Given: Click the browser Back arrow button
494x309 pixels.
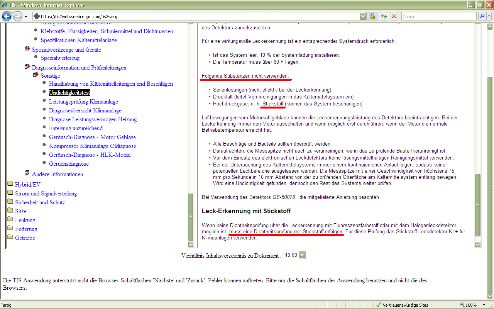Looking at the screenshot, I should [7, 17].
